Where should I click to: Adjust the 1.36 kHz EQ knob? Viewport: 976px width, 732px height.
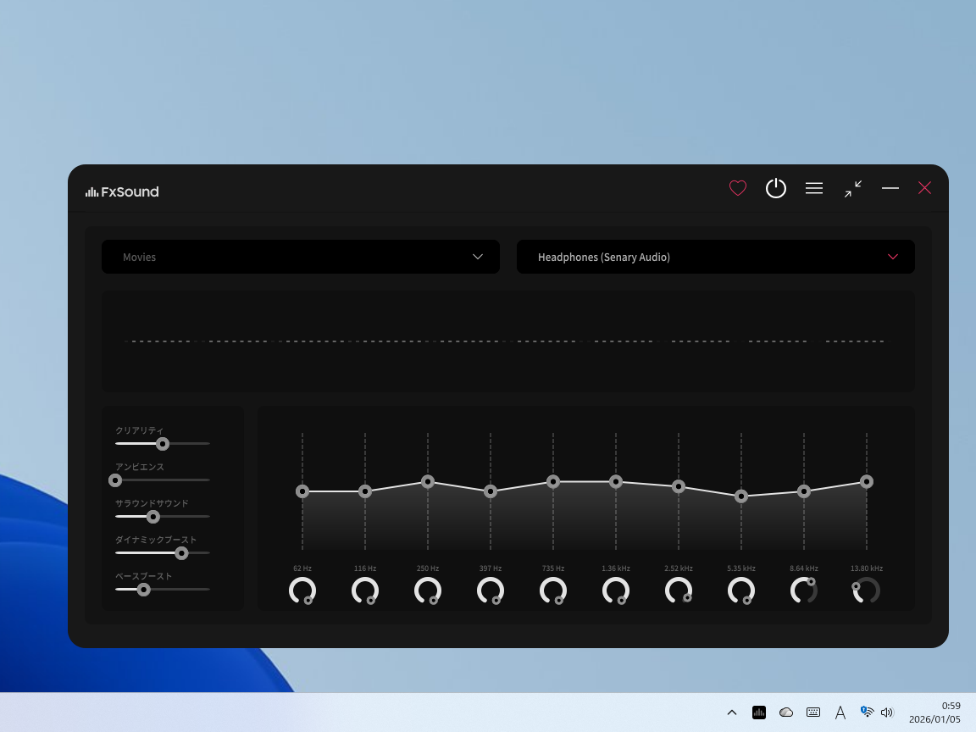tap(615, 590)
